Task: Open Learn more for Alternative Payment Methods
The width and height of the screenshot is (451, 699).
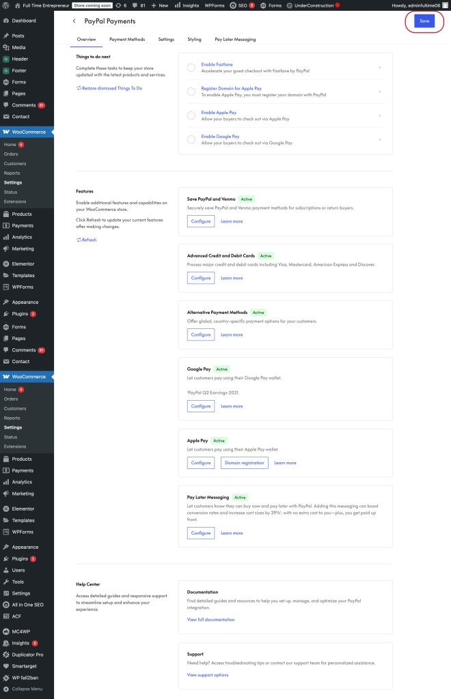Action: pos(232,334)
